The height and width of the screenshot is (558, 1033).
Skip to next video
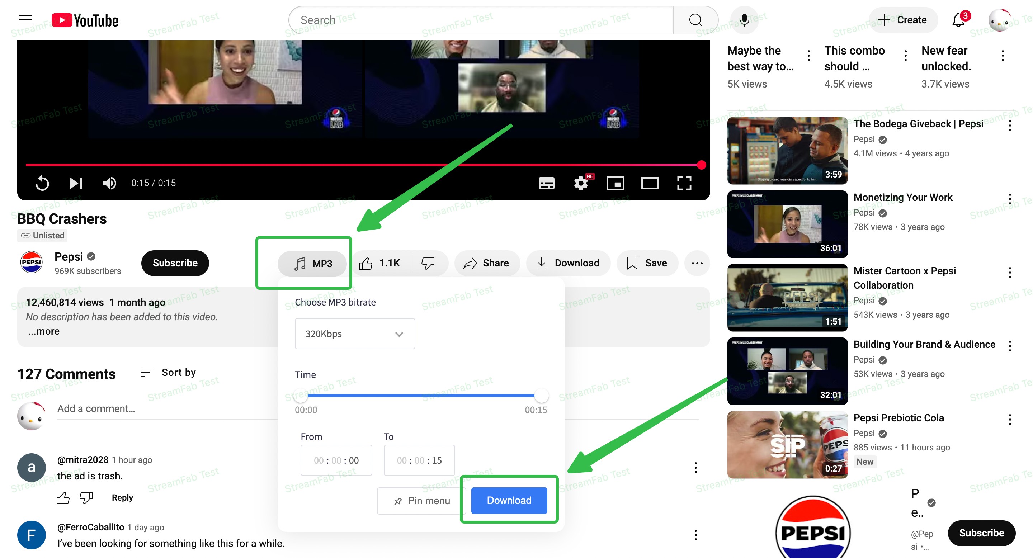[76, 183]
